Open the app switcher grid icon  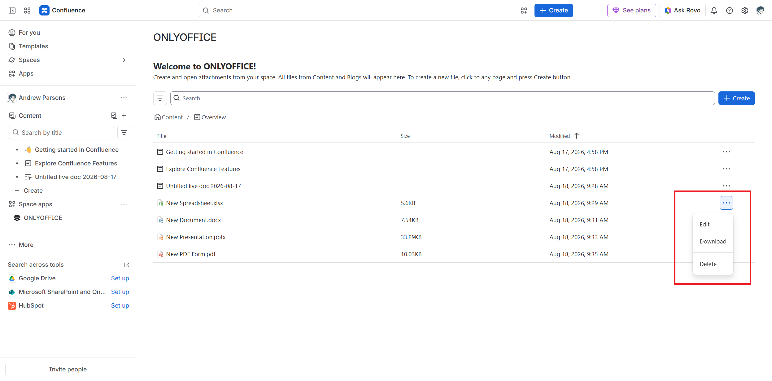point(27,11)
